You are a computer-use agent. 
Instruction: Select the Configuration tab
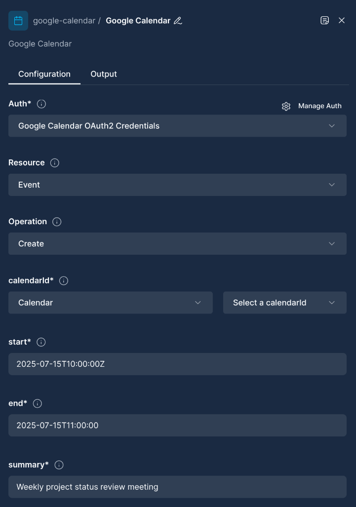tap(44, 74)
